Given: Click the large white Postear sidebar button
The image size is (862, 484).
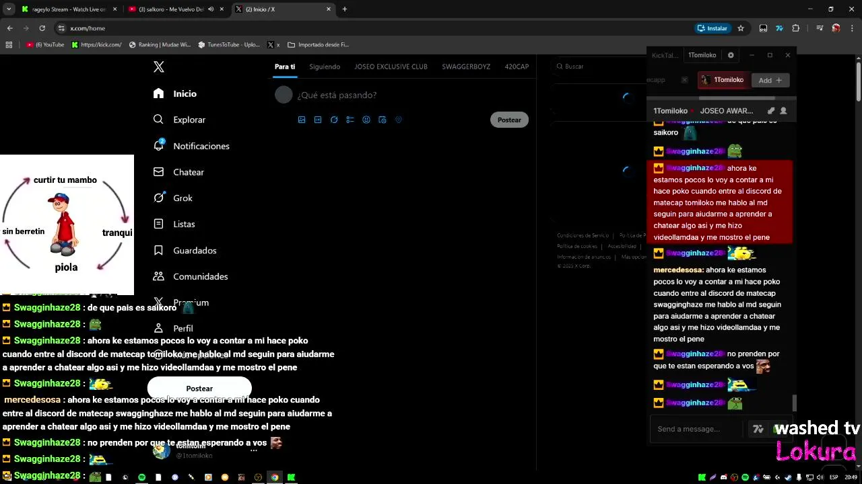Looking at the screenshot, I should click(199, 389).
